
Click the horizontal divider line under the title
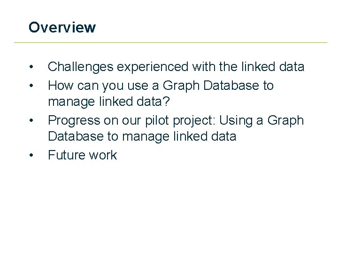[x=170, y=42]
